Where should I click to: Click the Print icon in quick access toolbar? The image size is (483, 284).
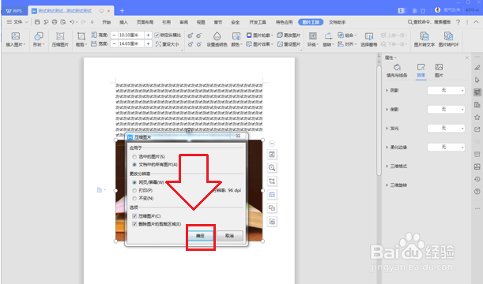tap(55, 22)
